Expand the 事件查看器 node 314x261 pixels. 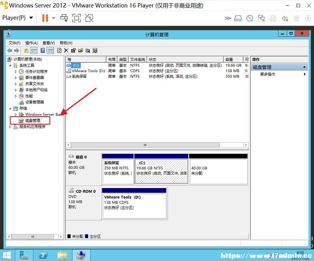click(x=16, y=78)
